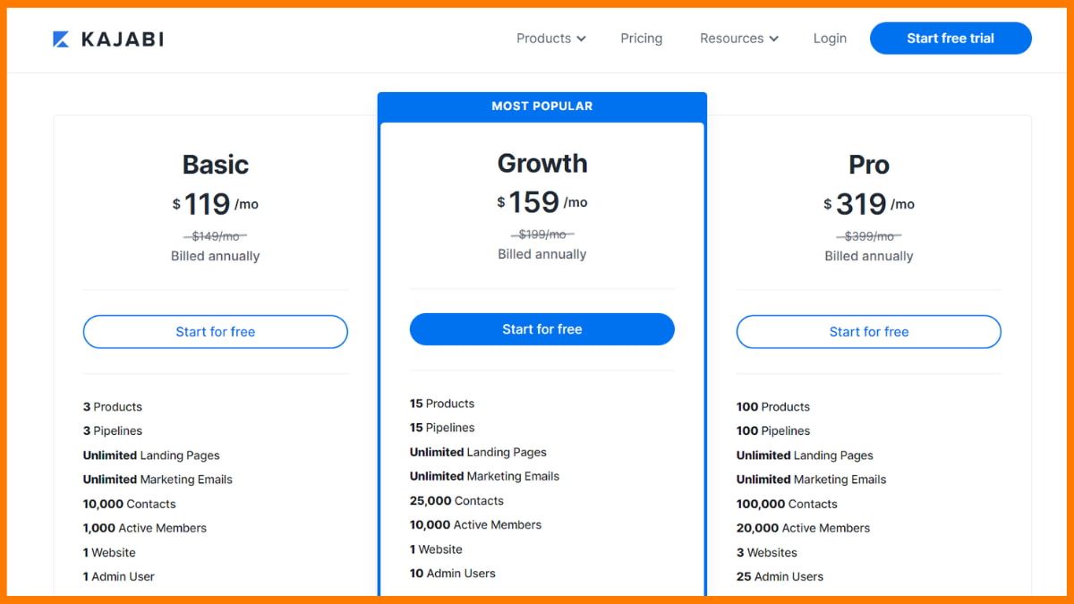Click the Start free trial button
1074x604 pixels.
coord(950,38)
